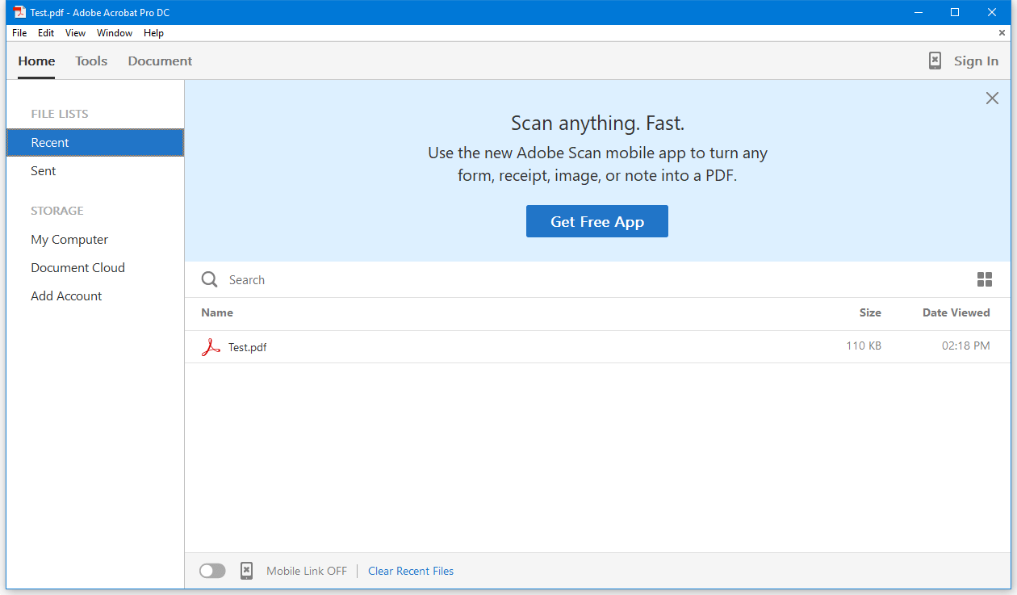The image size is (1017, 595).
Task: Click the search magnifier icon
Action: coord(210,279)
